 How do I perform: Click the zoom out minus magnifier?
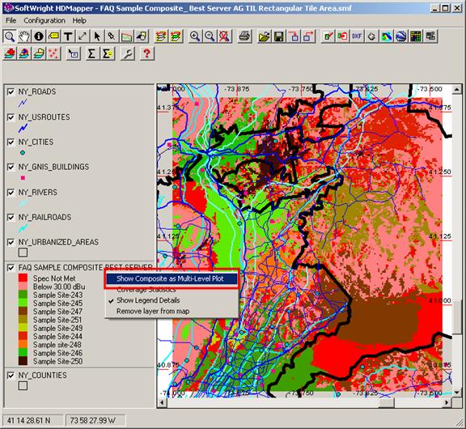[x=210, y=36]
